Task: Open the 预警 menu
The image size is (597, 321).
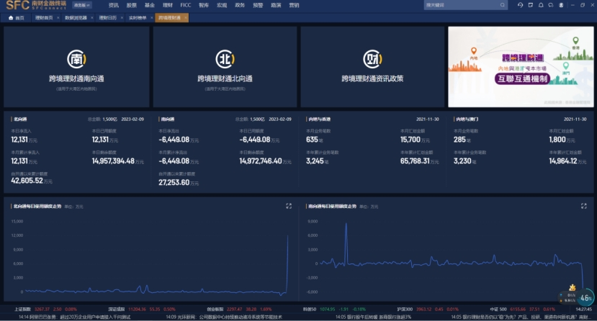Action: pyautogui.click(x=258, y=5)
